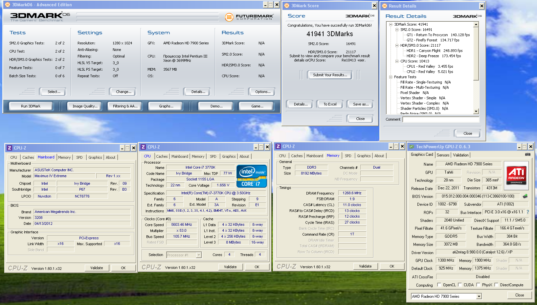The image size is (537, 305).
Task: Click the Result Details scrollbar thumb
Action: click(x=476, y=54)
